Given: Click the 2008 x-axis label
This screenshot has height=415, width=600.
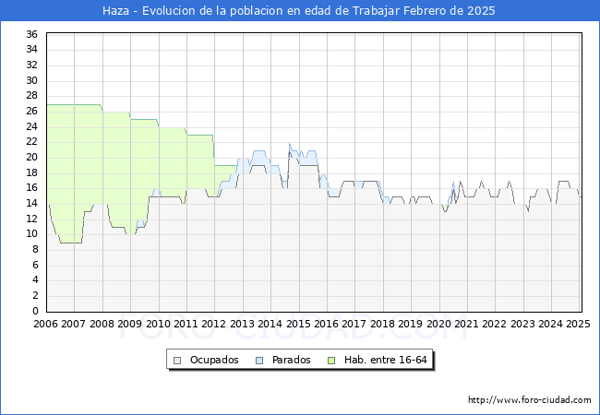Looking at the screenshot, I should (x=102, y=324).
